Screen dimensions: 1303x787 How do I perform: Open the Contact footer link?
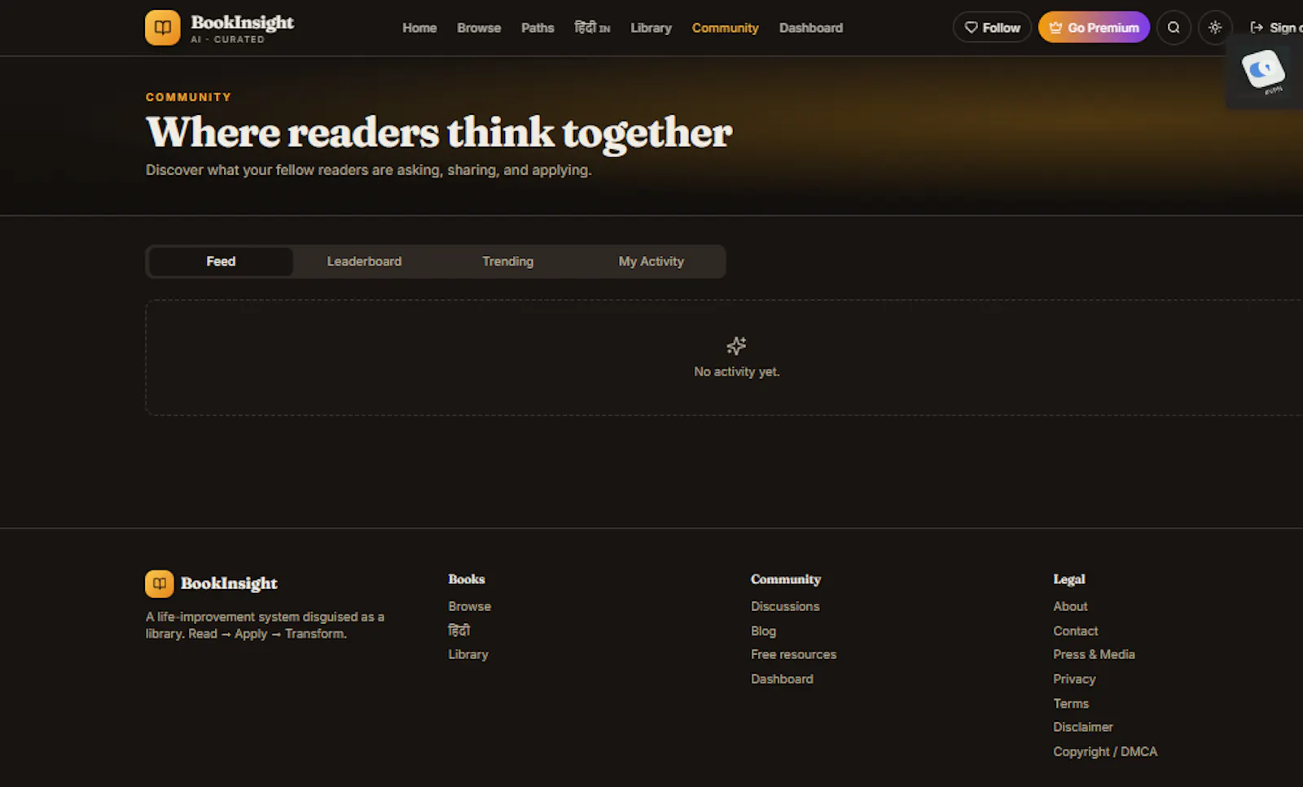click(1075, 631)
